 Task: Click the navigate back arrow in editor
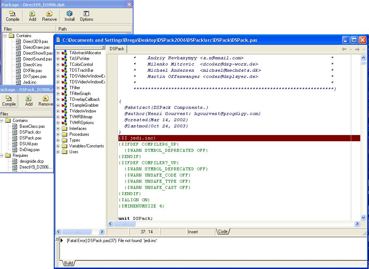(x=344, y=49)
